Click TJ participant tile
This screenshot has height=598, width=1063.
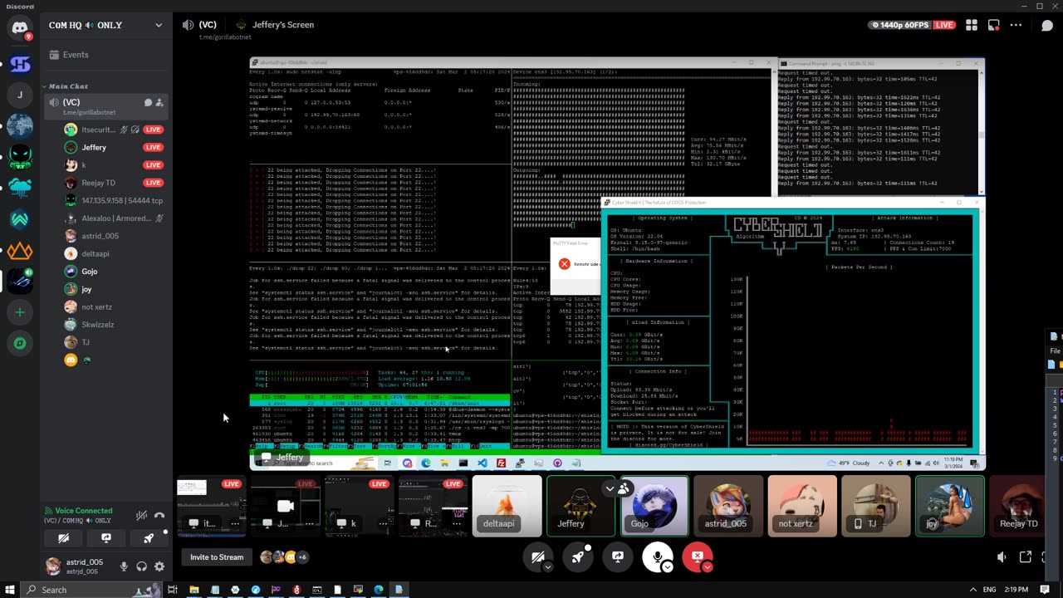(875, 505)
